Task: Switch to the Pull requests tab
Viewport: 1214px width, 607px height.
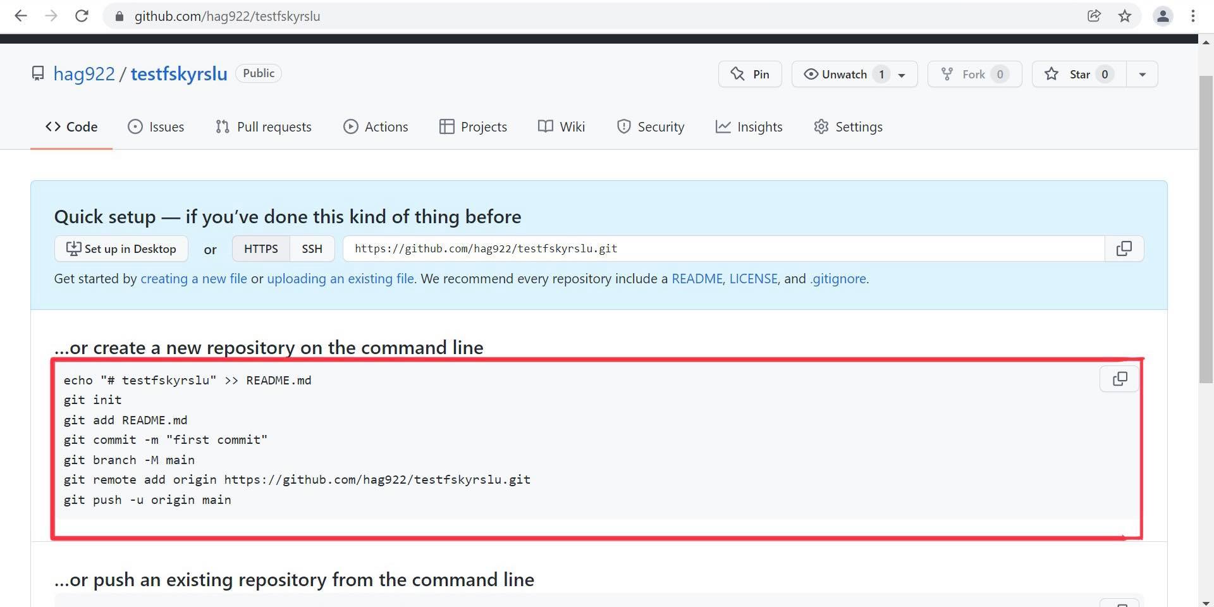Action: point(264,126)
